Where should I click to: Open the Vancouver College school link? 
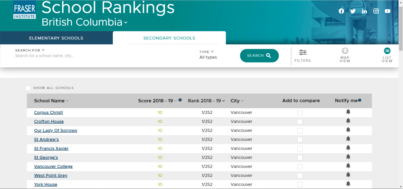(x=53, y=167)
